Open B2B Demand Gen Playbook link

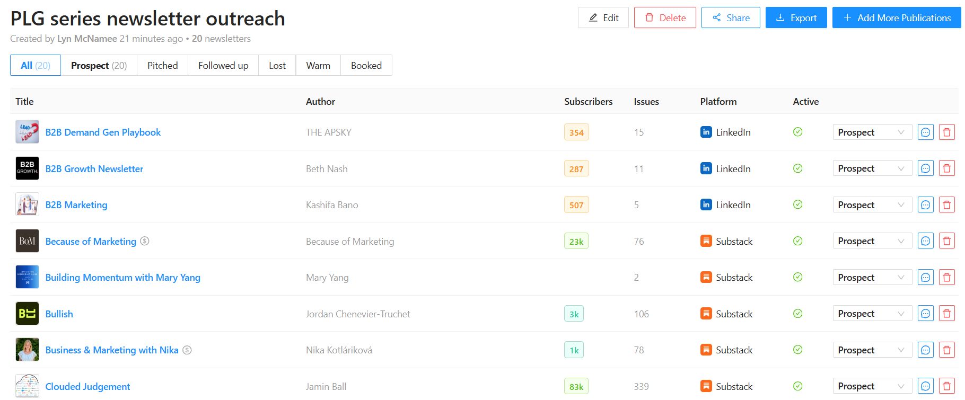[103, 132]
